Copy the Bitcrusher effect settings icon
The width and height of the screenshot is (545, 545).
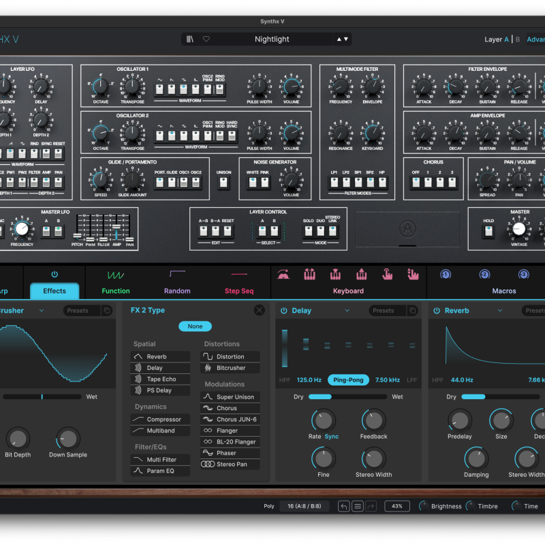[107, 311]
